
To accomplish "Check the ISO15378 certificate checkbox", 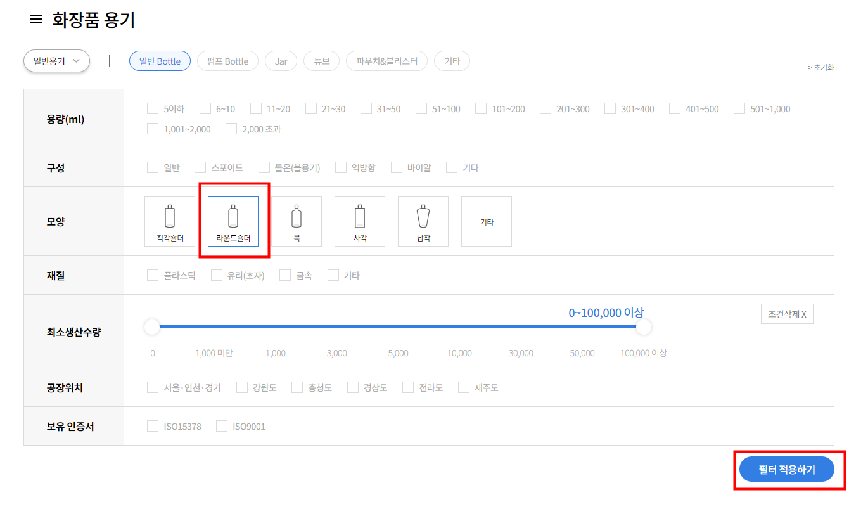I will 153,426.
